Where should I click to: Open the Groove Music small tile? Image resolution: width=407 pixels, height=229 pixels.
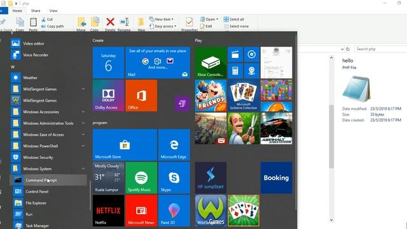(252, 55)
